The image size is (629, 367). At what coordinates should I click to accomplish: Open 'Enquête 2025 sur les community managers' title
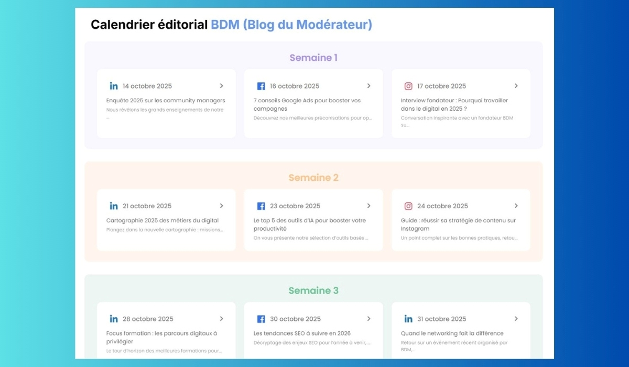[x=166, y=100]
